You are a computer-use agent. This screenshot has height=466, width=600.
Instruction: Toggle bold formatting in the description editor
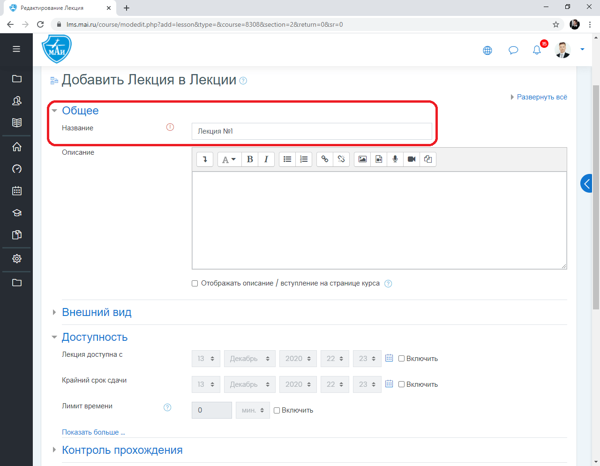[x=250, y=159]
